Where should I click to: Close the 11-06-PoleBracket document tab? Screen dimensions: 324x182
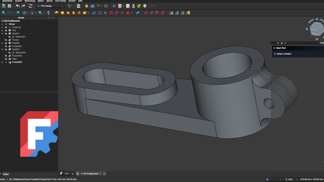coord(104,174)
